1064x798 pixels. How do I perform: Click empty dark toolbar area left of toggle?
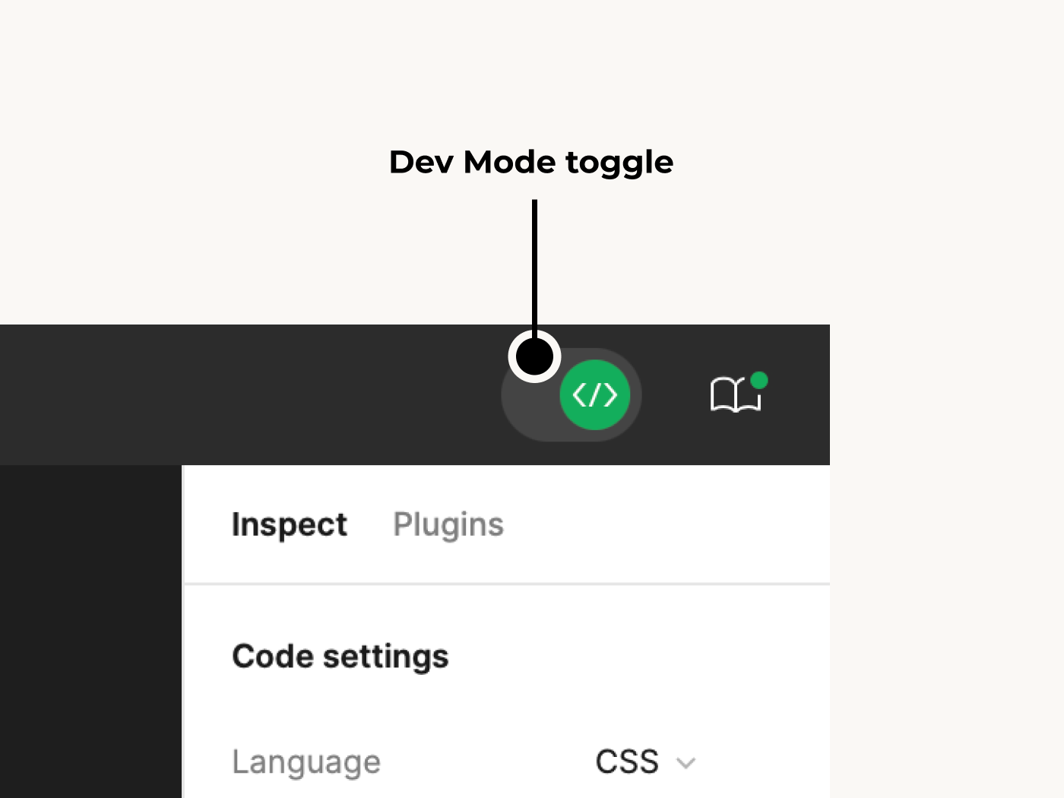pos(251,395)
